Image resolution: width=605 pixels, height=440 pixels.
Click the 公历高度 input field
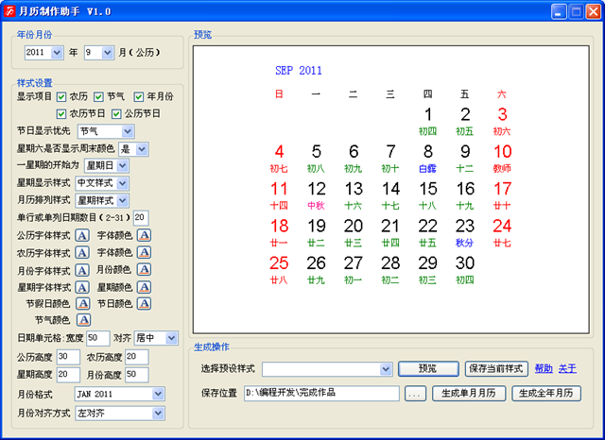tap(68, 357)
